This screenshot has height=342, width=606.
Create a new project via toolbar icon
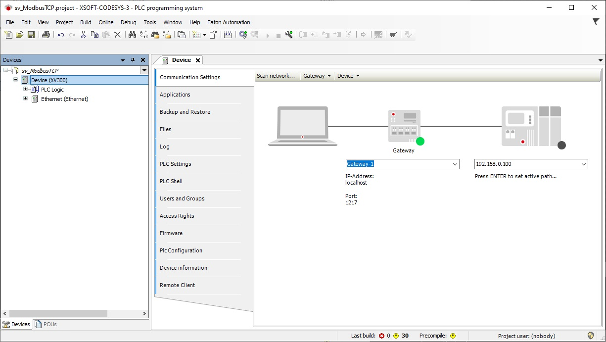(8, 35)
